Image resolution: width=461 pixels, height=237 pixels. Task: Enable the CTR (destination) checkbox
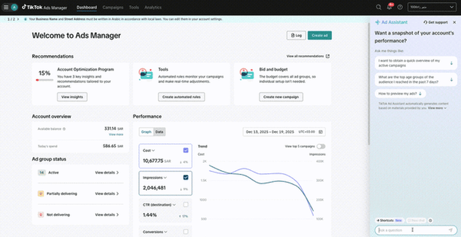186,204
